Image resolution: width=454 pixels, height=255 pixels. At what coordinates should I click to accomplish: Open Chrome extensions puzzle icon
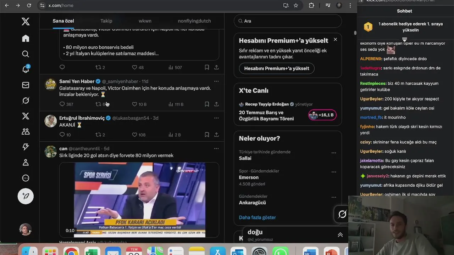click(311, 5)
